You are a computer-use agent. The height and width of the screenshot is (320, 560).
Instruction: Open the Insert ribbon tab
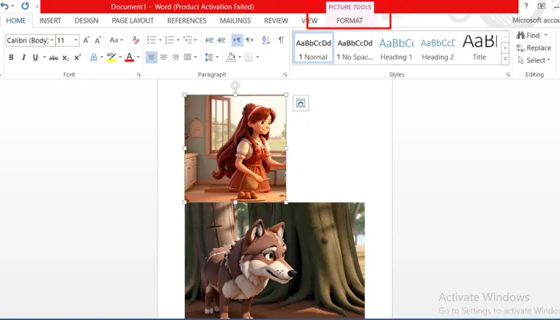pos(50,21)
